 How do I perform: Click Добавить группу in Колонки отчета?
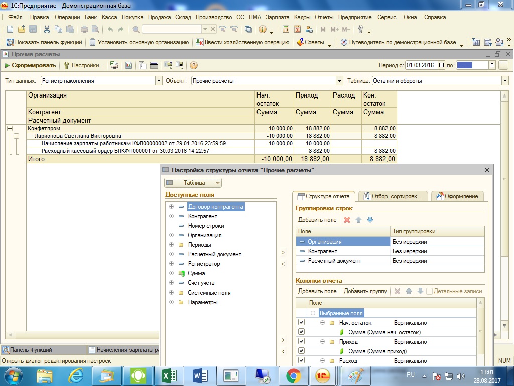[x=365, y=291]
